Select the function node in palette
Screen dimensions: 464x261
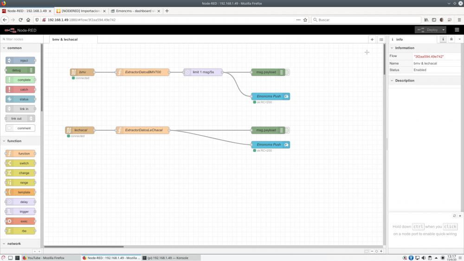[20, 153]
